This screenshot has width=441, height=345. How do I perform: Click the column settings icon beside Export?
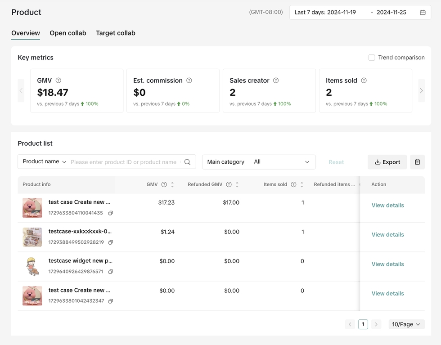click(417, 162)
